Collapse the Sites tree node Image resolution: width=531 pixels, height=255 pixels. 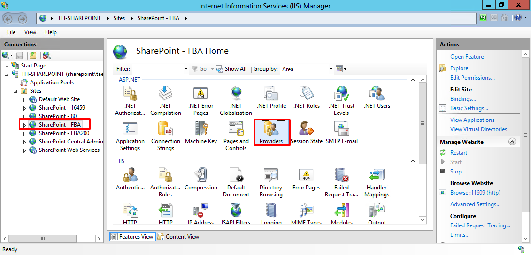point(15,91)
